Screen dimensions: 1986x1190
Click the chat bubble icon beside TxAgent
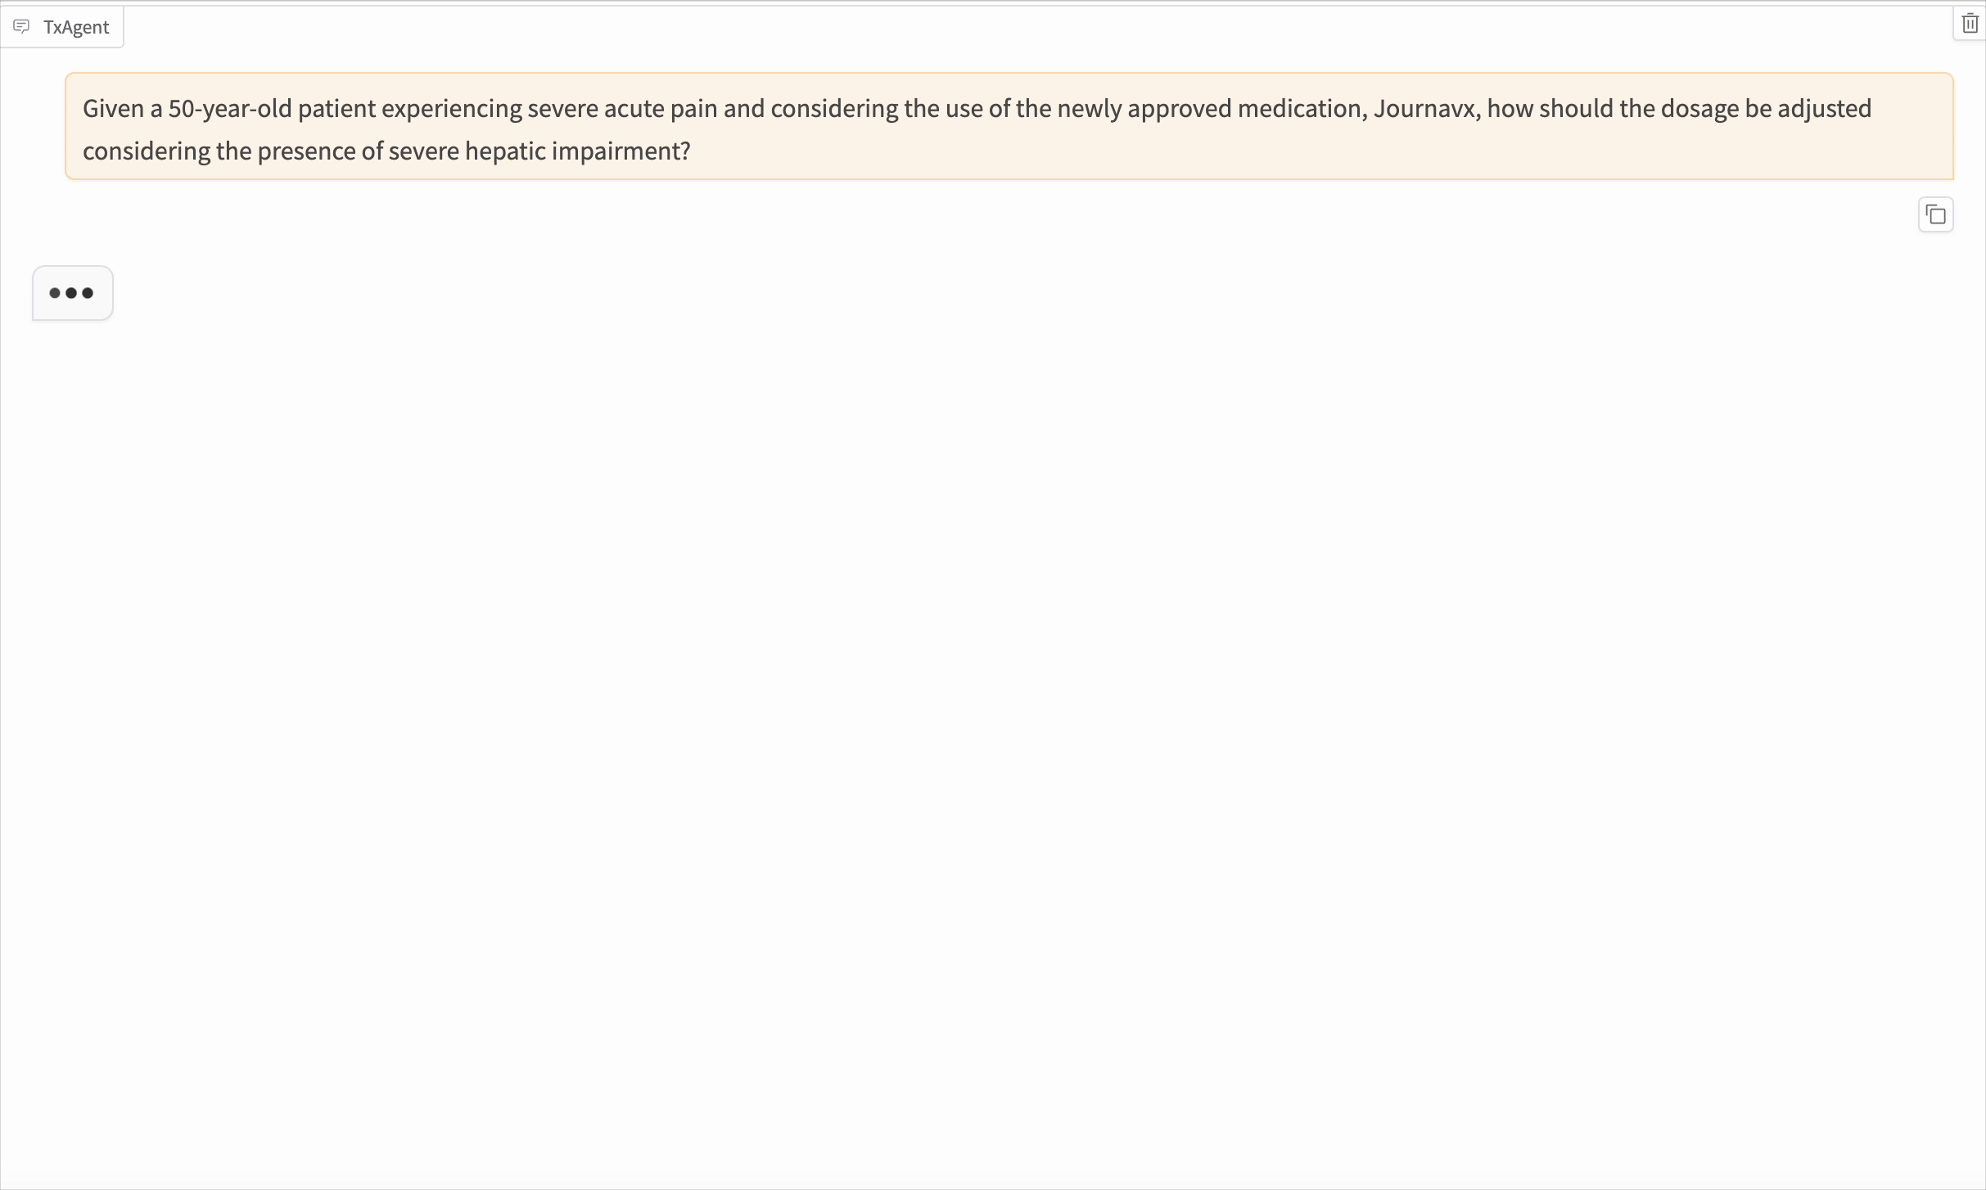tap(22, 27)
